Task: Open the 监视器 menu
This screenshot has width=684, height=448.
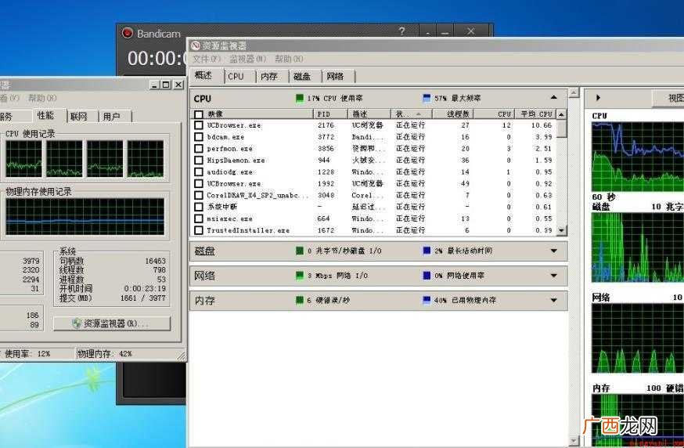Action: pyautogui.click(x=248, y=59)
